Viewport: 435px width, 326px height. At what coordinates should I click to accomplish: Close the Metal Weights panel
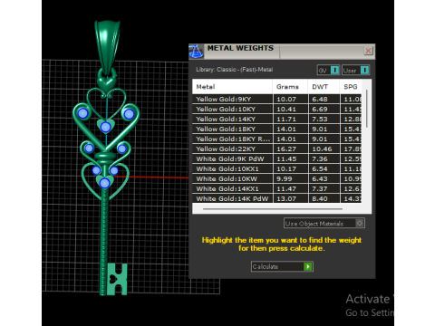click(x=368, y=51)
